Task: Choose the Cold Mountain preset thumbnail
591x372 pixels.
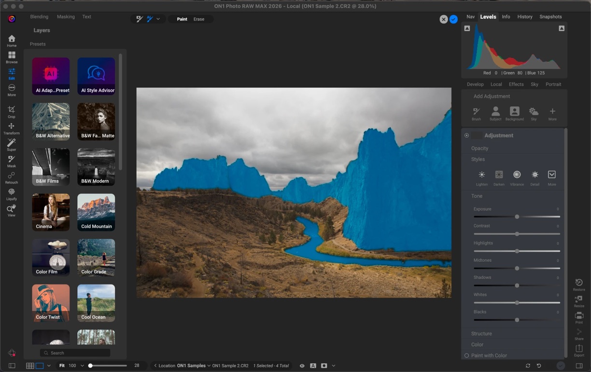Action: [96, 213]
